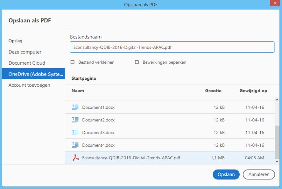
Task: Click the Startpagina breadcrumb
Action: 84,78
